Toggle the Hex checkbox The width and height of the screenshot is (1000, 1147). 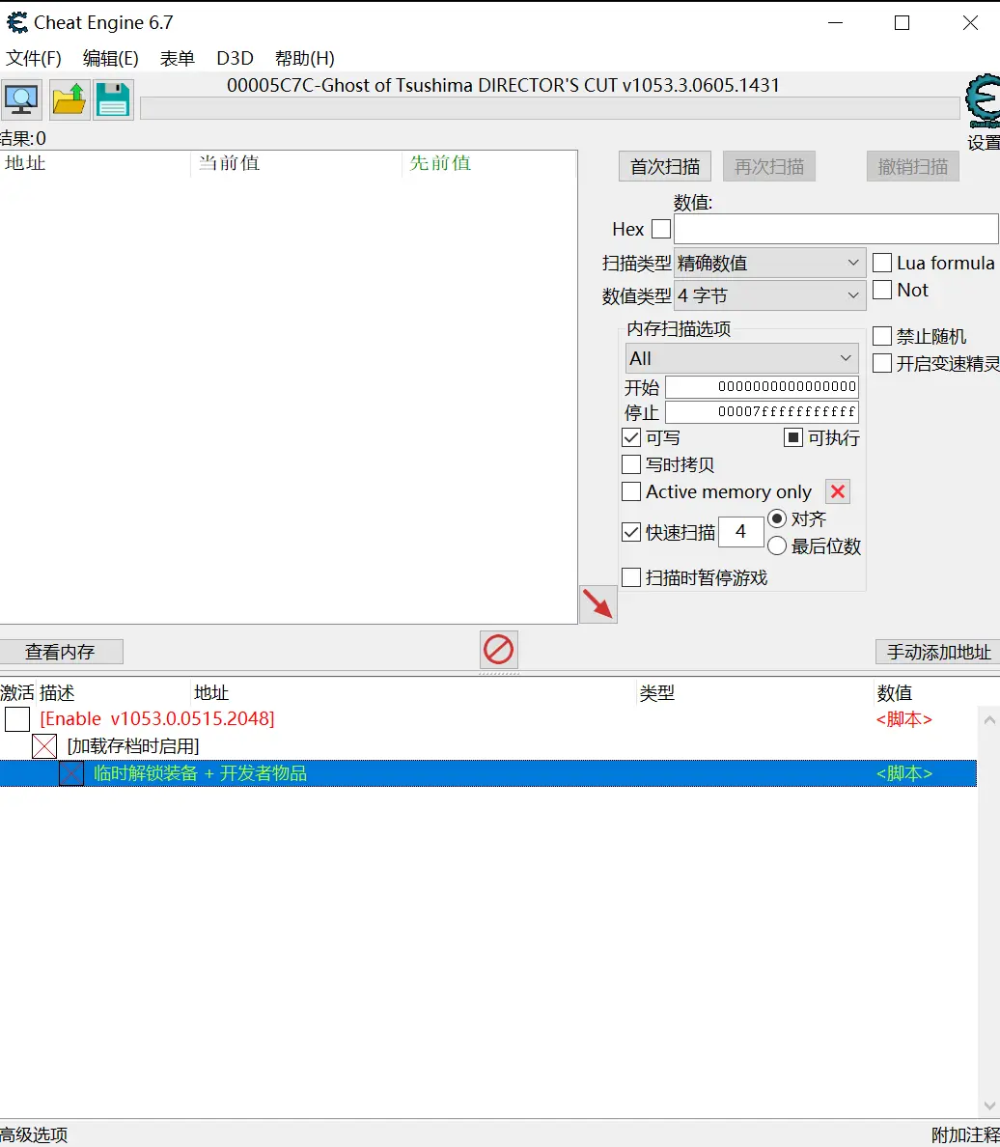[661, 229]
